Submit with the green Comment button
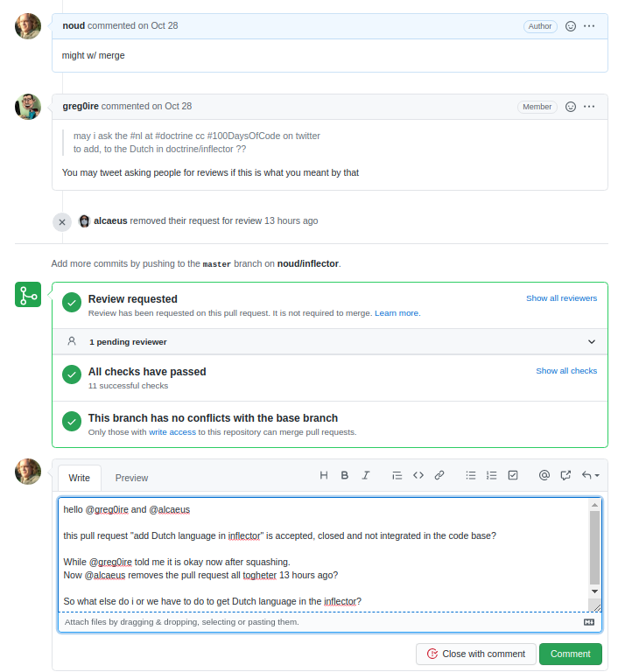 click(571, 654)
